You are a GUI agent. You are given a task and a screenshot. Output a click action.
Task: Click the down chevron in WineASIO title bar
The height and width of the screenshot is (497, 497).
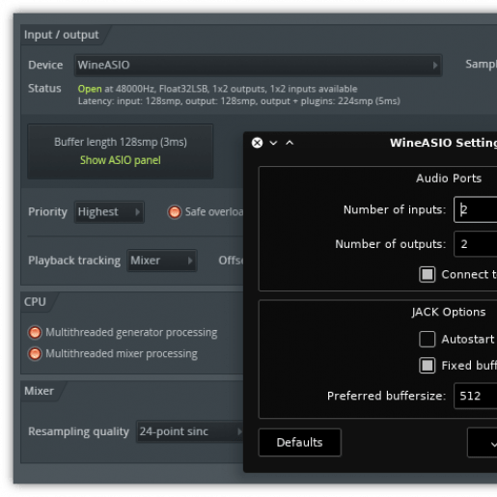pos(273,143)
